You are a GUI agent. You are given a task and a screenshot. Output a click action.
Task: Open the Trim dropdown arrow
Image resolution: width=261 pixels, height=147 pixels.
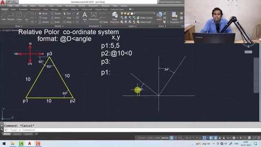click(73, 13)
